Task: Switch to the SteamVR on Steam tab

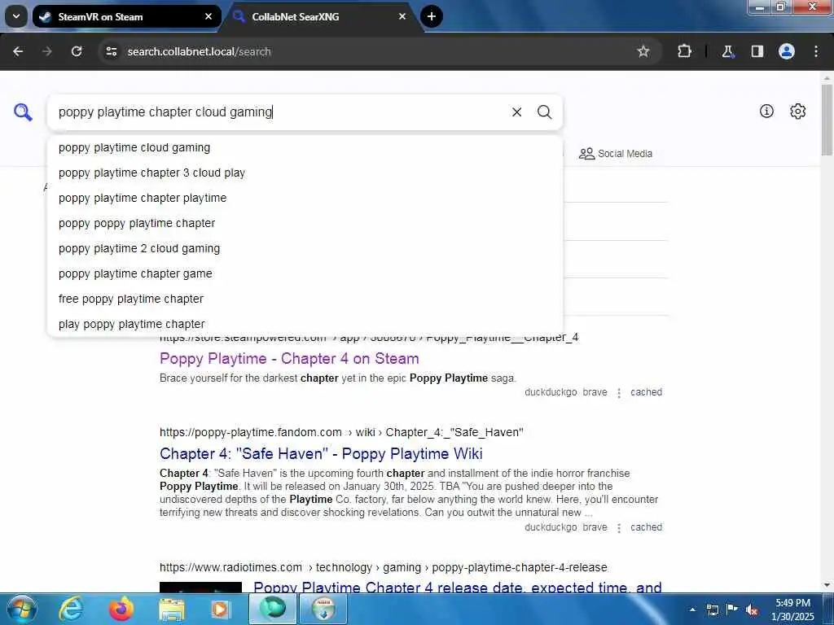Action: click(x=126, y=16)
